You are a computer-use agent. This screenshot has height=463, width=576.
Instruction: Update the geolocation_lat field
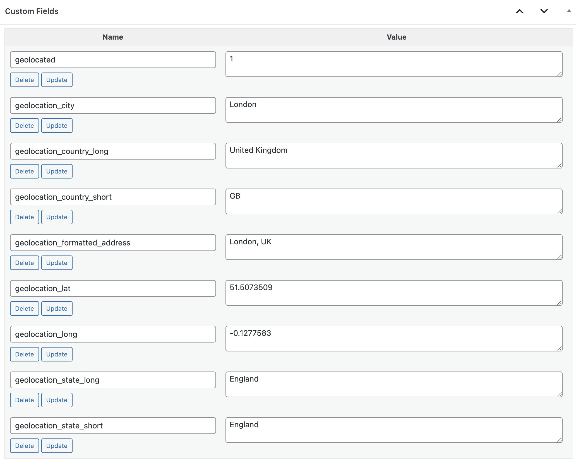pyautogui.click(x=57, y=308)
